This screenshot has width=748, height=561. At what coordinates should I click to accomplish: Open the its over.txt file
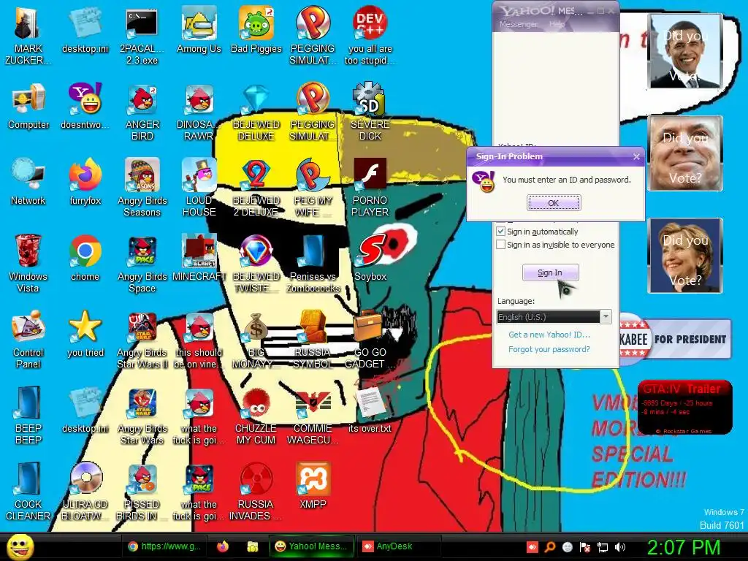click(370, 409)
